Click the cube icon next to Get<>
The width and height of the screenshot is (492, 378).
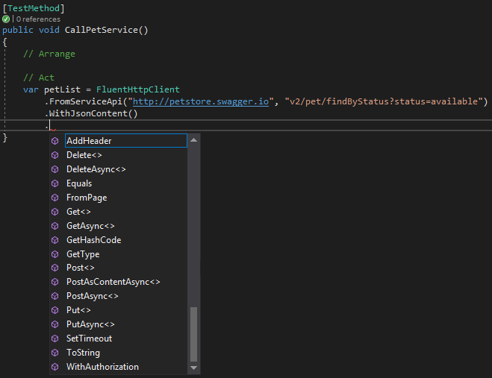point(55,212)
